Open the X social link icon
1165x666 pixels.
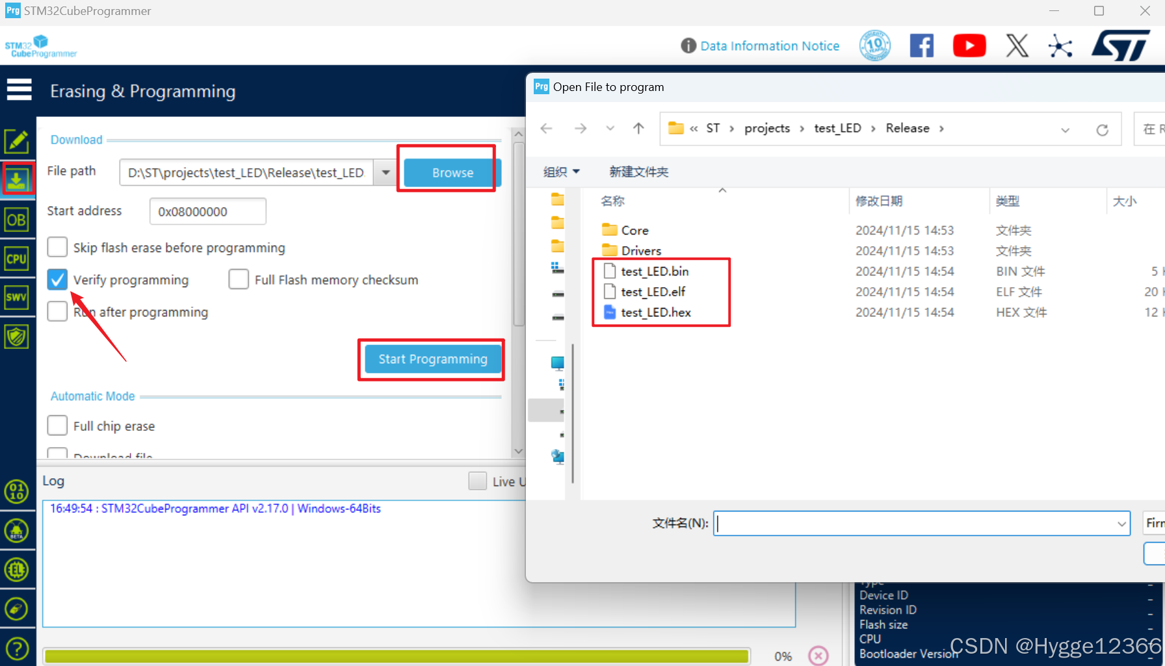pos(1017,45)
